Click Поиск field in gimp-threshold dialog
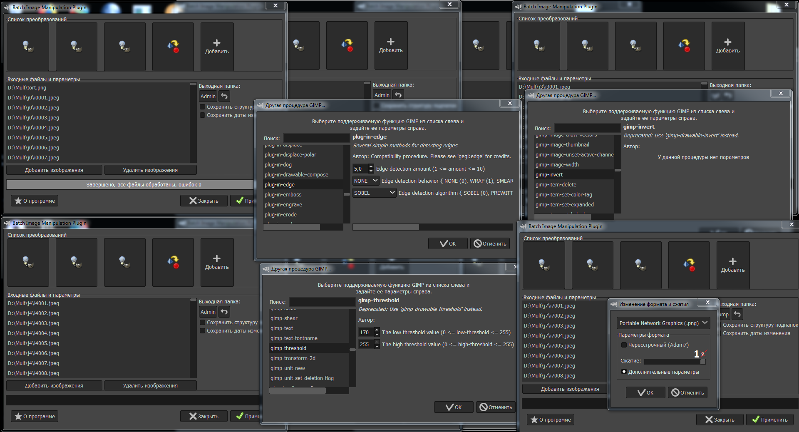799x432 pixels. pos(322,302)
